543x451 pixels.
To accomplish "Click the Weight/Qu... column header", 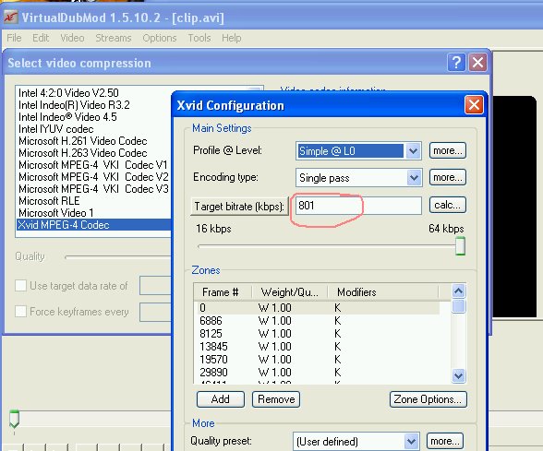I will pos(290,292).
